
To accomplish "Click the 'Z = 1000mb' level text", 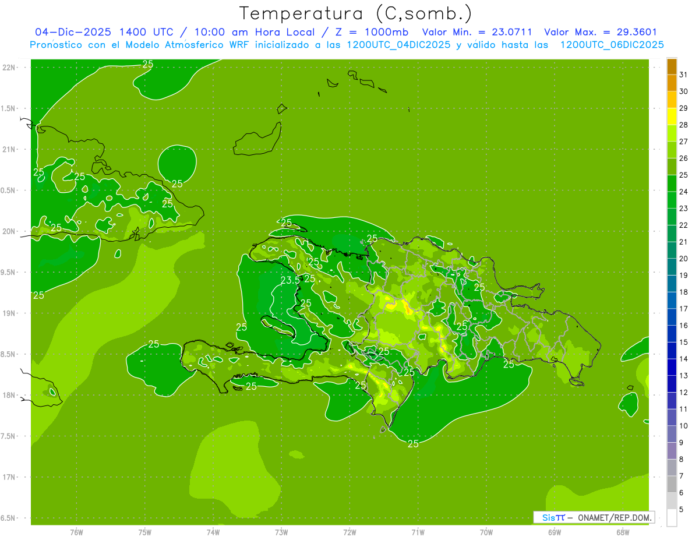I will click(371, 32).
